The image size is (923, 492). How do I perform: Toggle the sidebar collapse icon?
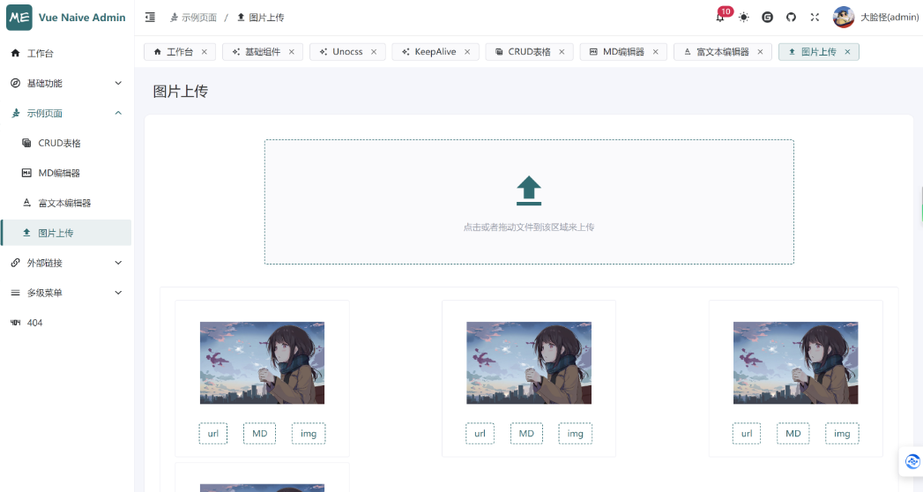coord(150,17)
